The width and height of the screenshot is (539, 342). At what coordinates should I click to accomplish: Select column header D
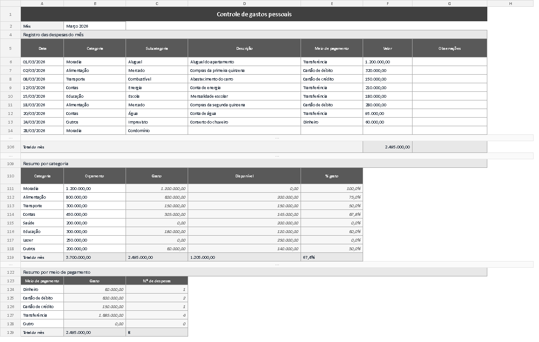pyautogui.click(x=244, y=4)
